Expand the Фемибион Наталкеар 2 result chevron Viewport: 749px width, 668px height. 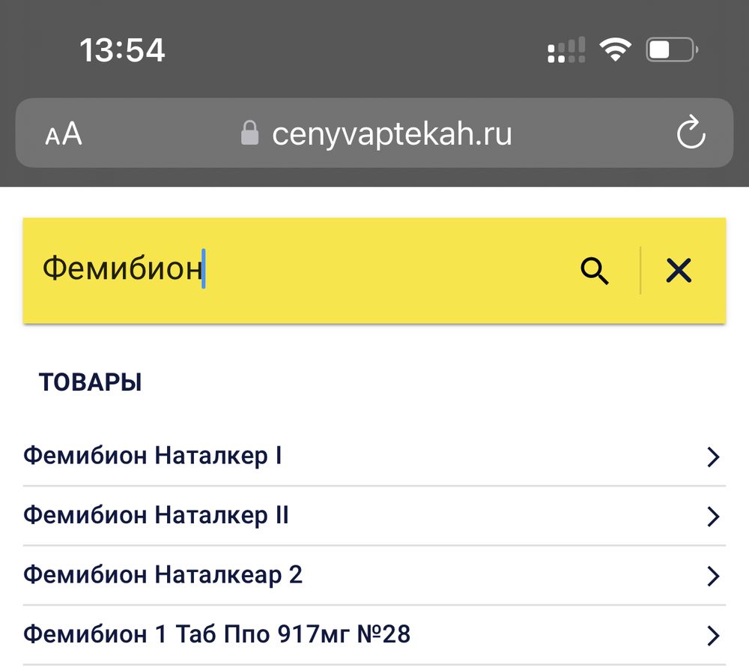click(712, 576)
